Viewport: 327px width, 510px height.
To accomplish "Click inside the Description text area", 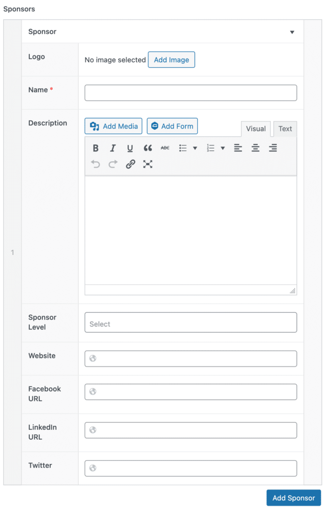I will coord(191,231).
